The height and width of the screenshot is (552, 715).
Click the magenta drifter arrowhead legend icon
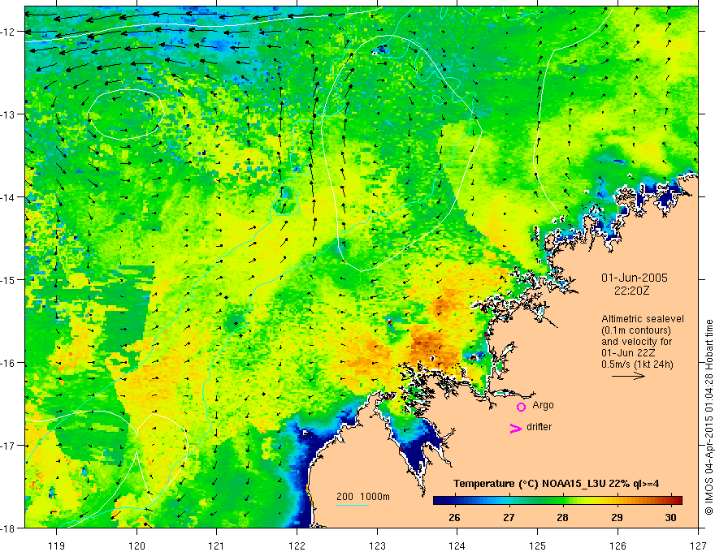pyautogui.click(x=516, y=428)
